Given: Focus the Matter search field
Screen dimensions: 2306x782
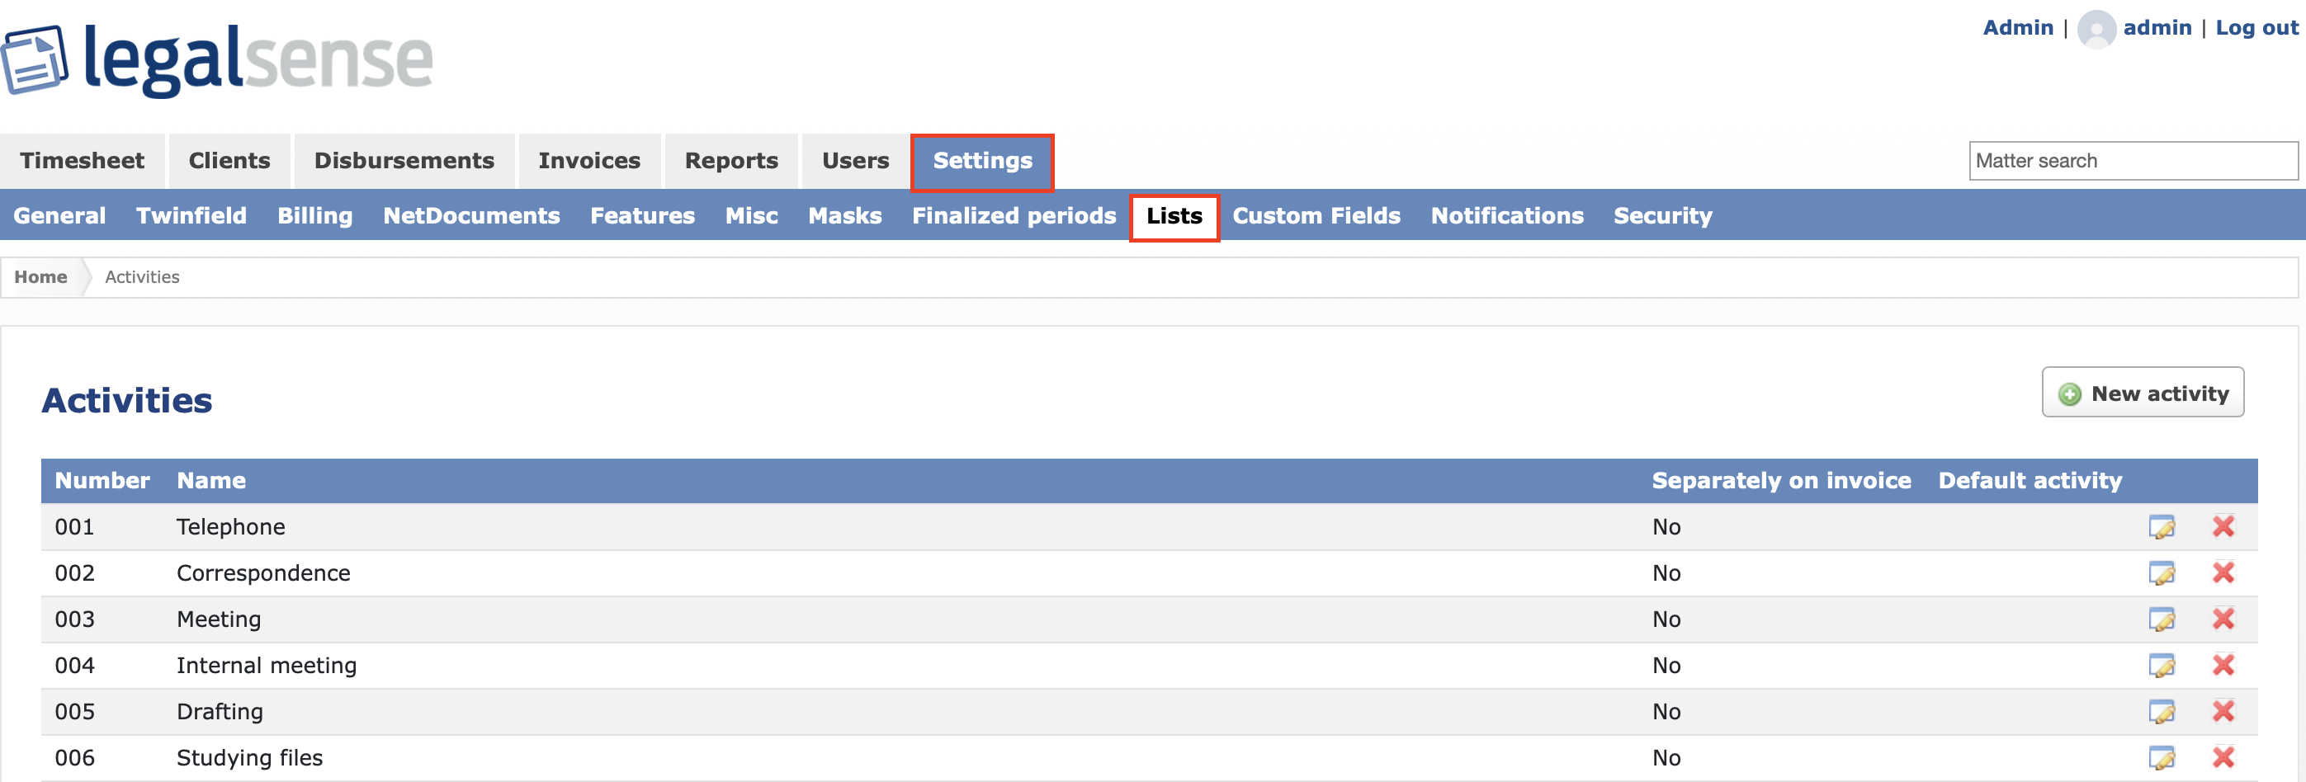Looking at the screenshot, I should (x=2133, y=161).
